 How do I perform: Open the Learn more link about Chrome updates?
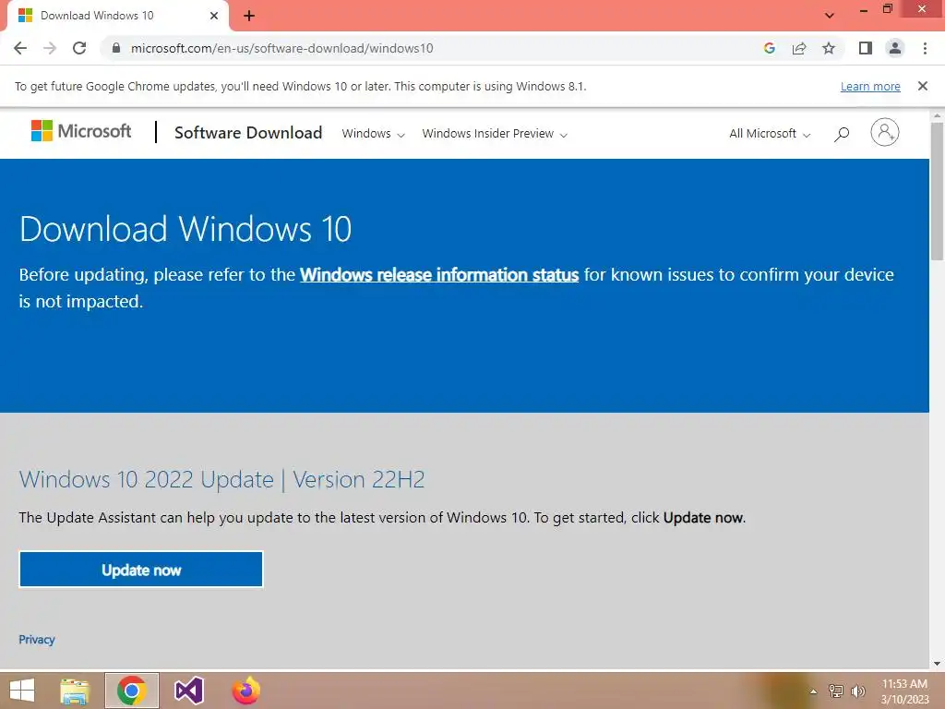pos(870,86)
